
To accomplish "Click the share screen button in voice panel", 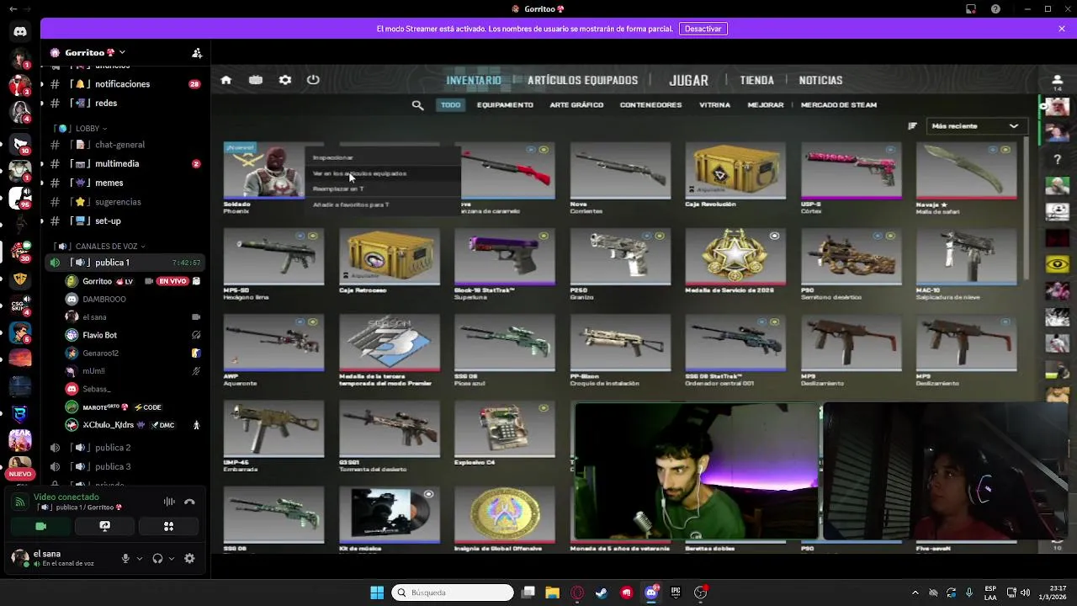I will click(104, 526).
